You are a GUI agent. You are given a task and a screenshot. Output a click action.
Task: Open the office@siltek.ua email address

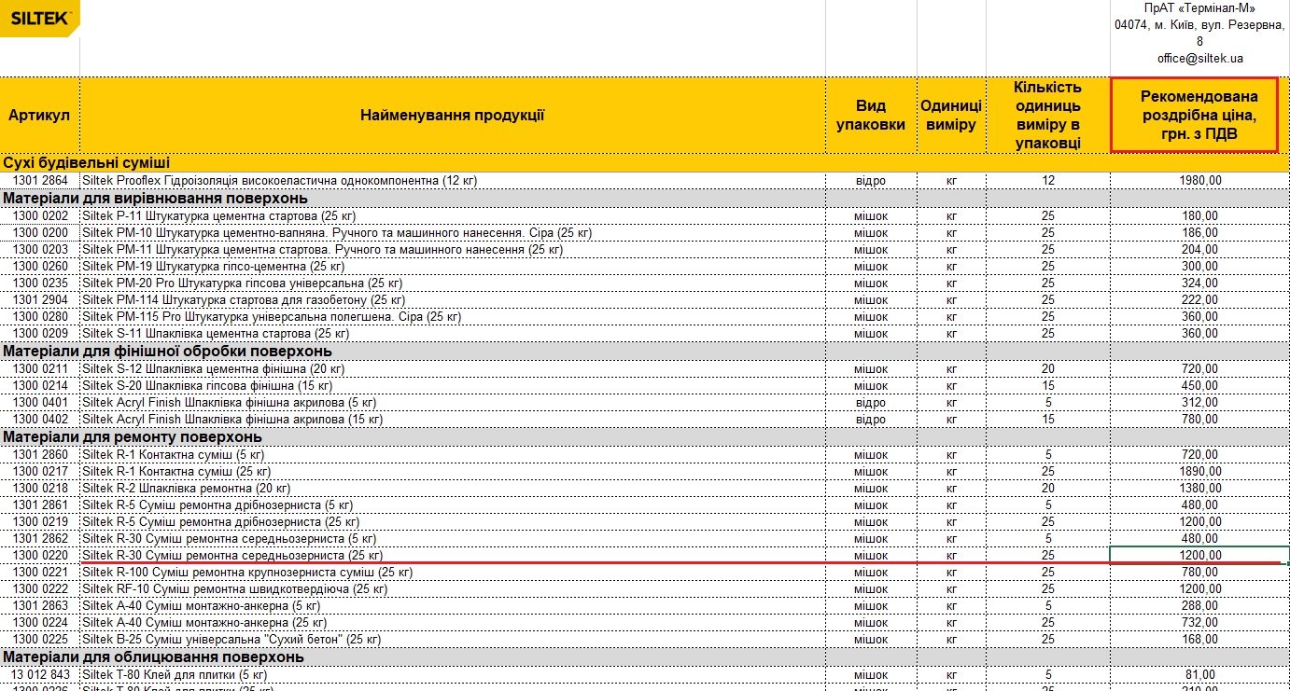1199,58
